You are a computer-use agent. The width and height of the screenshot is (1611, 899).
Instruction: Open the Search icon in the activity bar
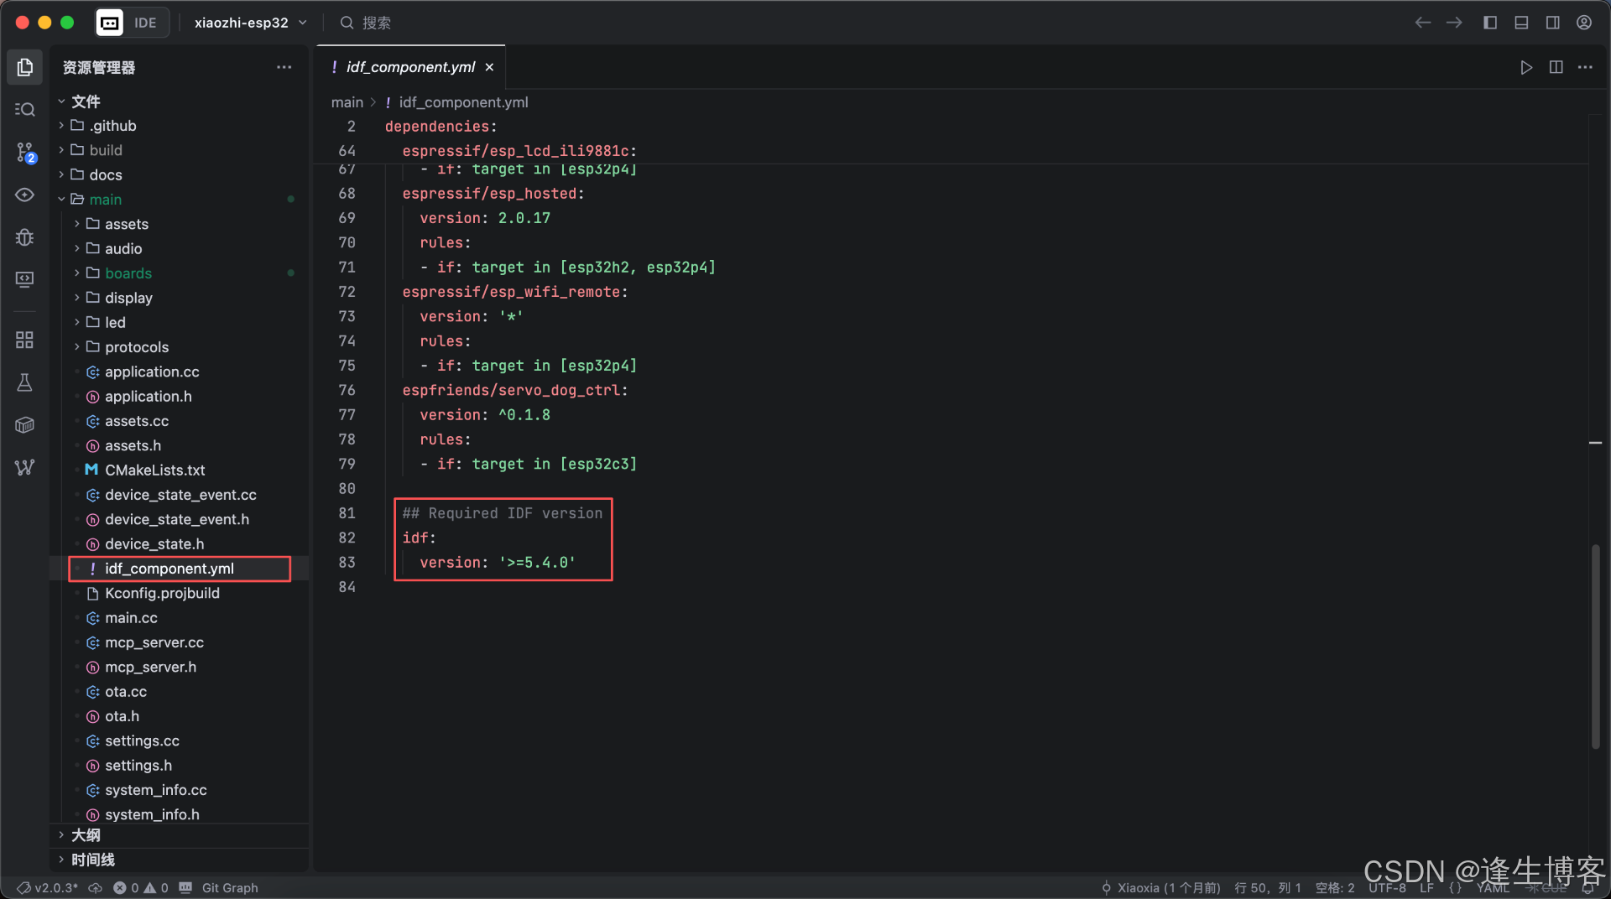coord(25,110)
